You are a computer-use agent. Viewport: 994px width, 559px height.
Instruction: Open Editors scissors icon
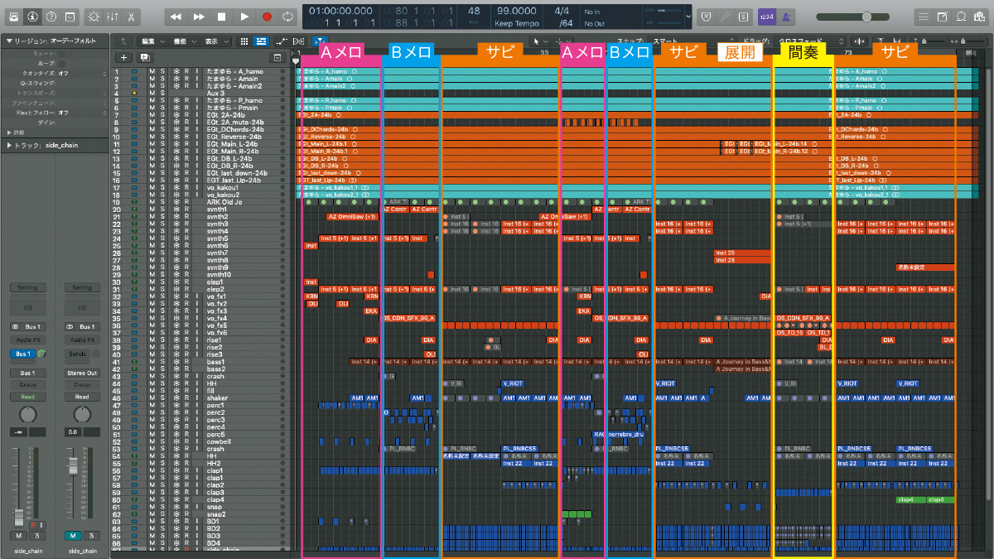point(133,16)
